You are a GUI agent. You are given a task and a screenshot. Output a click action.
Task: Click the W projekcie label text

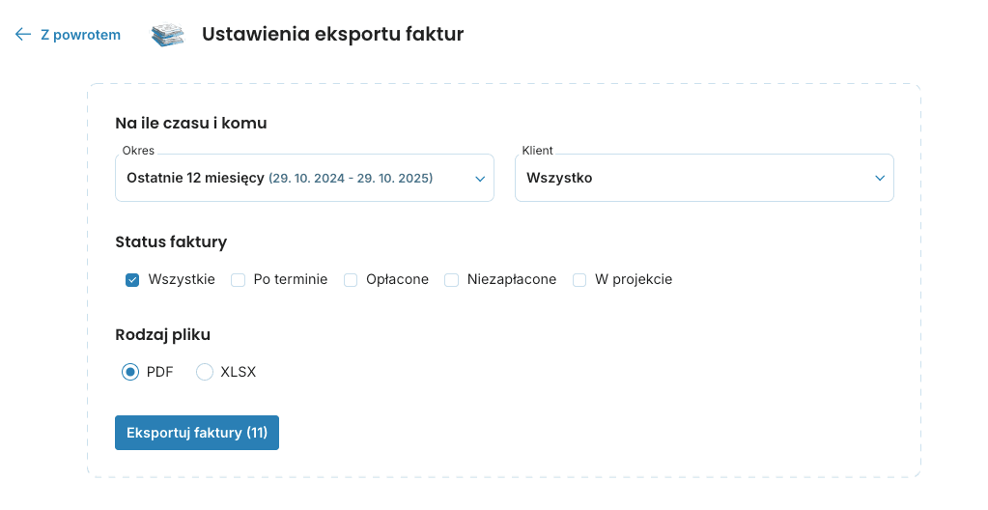point(634,279)
